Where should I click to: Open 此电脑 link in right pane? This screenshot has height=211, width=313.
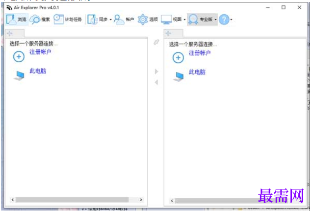coord(197,72)
